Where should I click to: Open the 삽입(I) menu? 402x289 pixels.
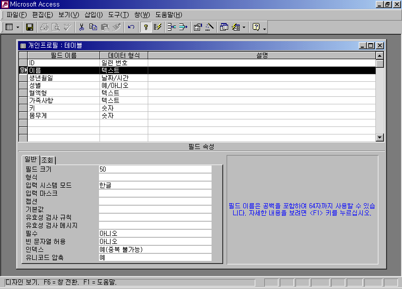93,15
